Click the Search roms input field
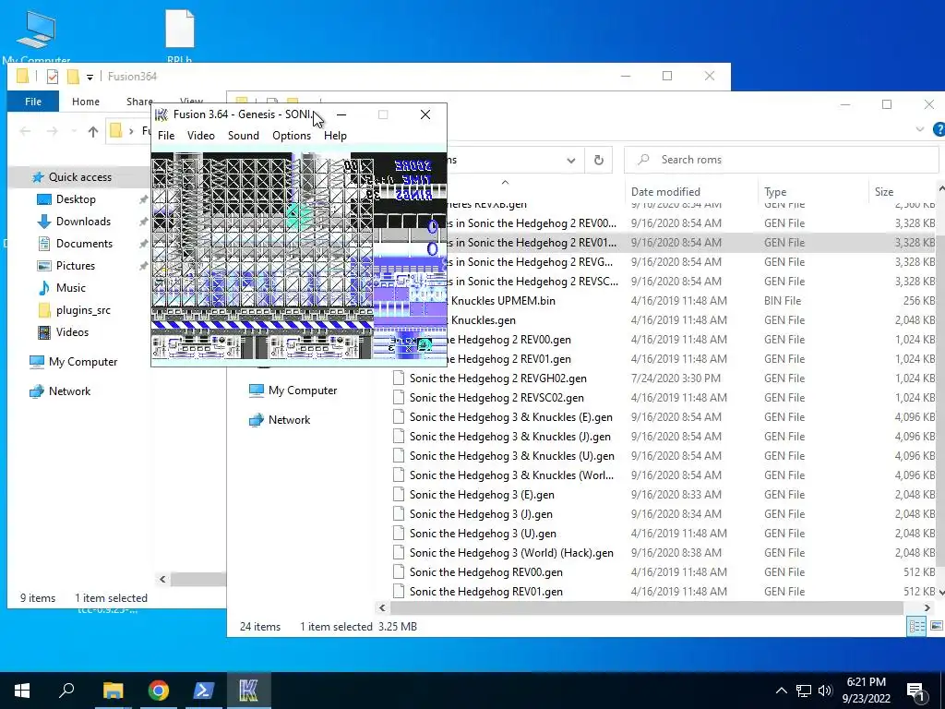This screenshot has height=709, width=945. 784,160
